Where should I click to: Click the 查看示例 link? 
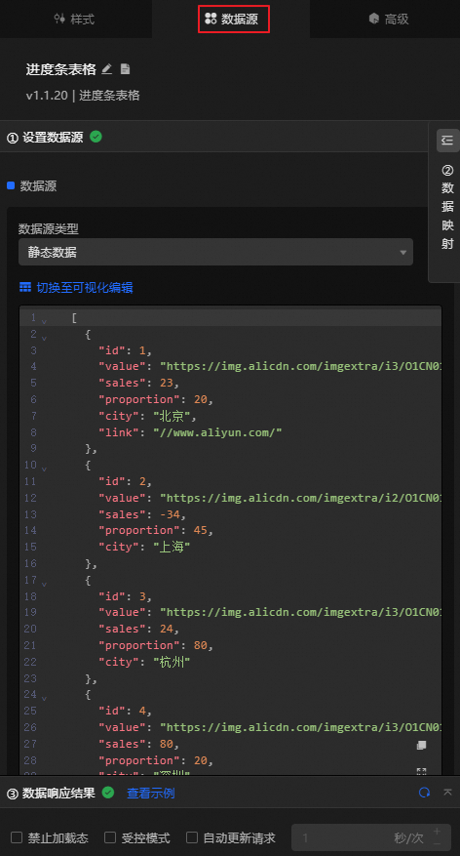151,794
